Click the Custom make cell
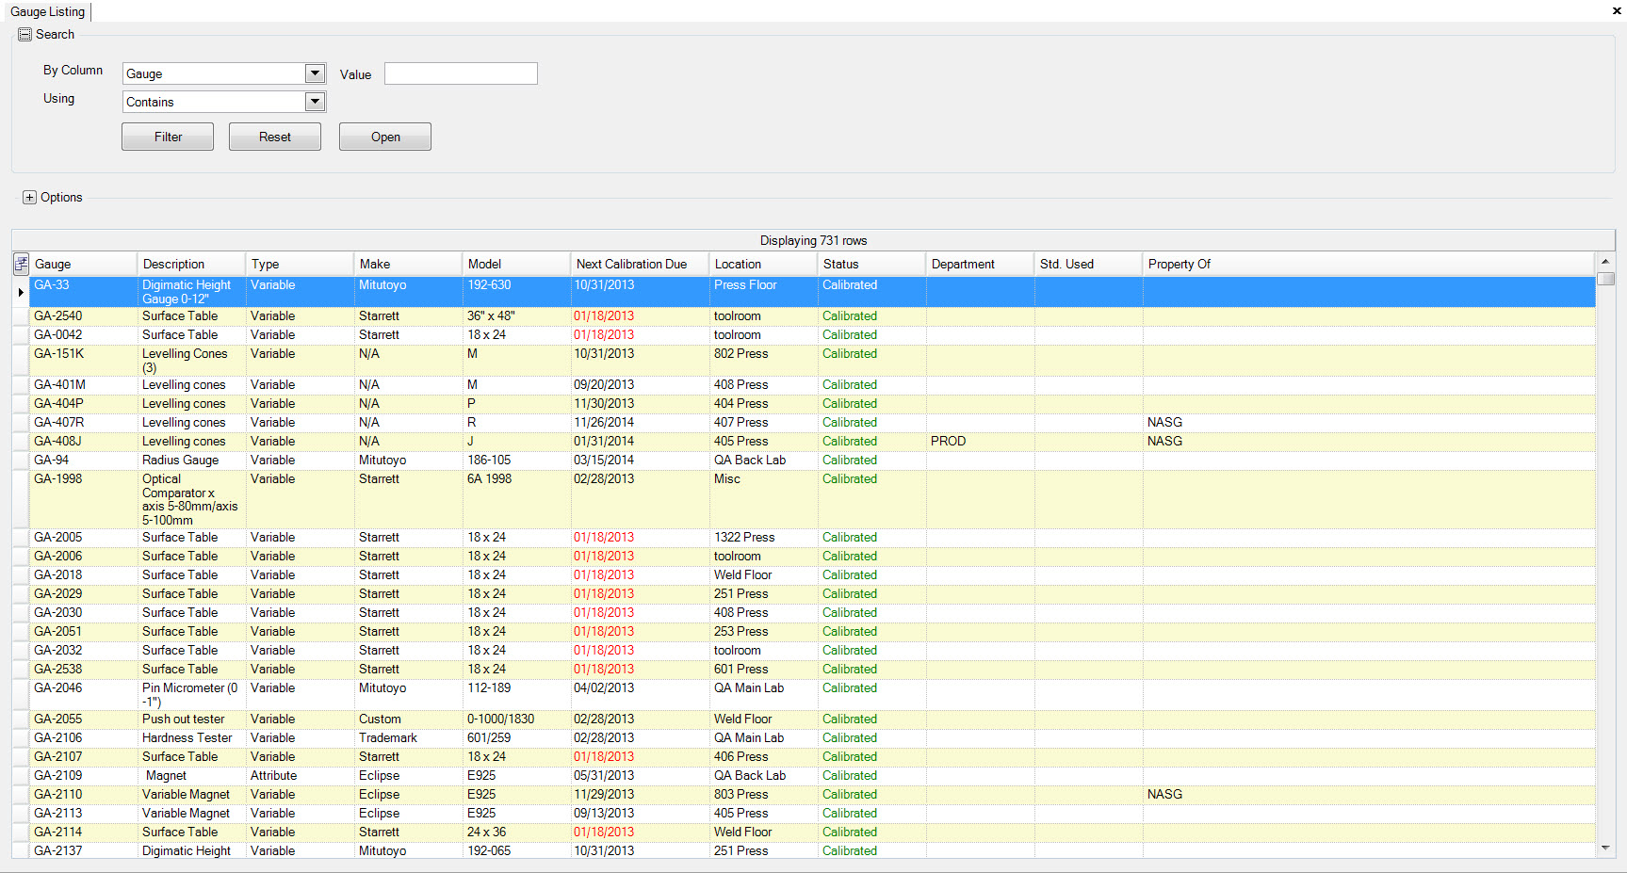 pos(409,719)
